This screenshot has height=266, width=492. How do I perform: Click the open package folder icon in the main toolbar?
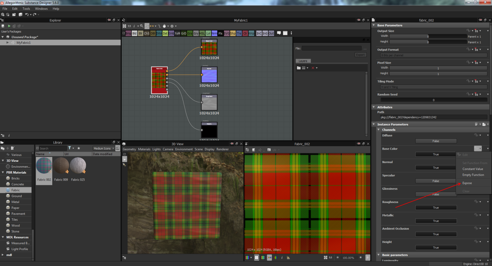click(x=14, y=14)
